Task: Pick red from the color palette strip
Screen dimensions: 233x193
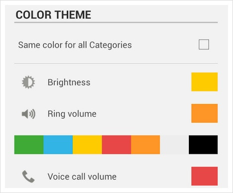Action: [x=116, y=145]
